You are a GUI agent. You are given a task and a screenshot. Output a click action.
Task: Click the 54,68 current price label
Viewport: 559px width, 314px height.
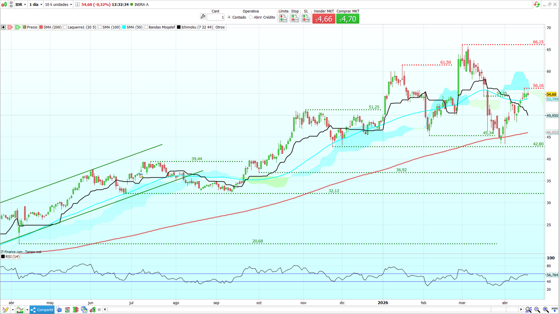pos(552,94)
